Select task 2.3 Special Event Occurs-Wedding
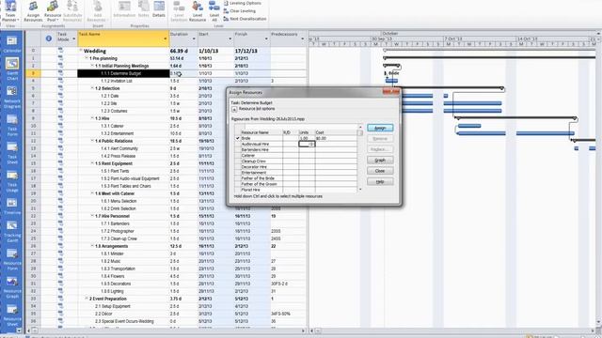The height and width of the screenshot is (338, 602). (x=124, y=321)
